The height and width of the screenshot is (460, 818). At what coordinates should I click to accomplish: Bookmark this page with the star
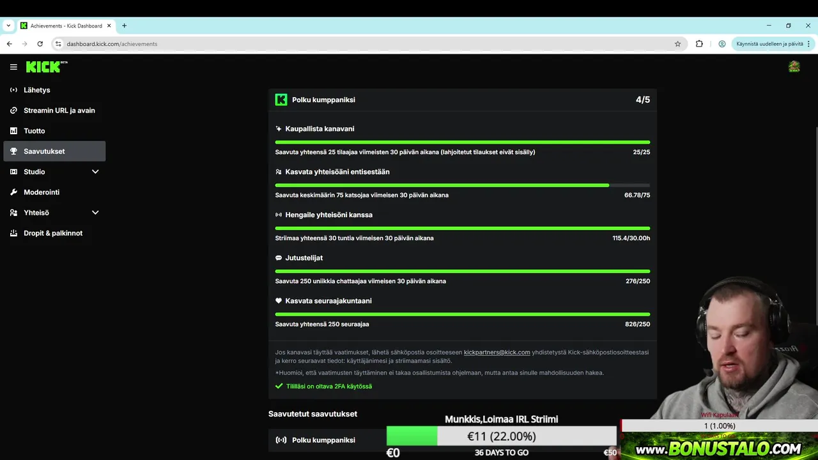click(x=677, y=44)
